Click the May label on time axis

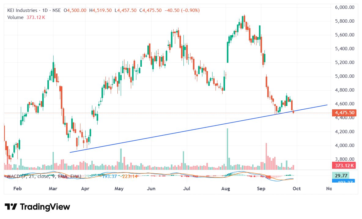[119, 189]
